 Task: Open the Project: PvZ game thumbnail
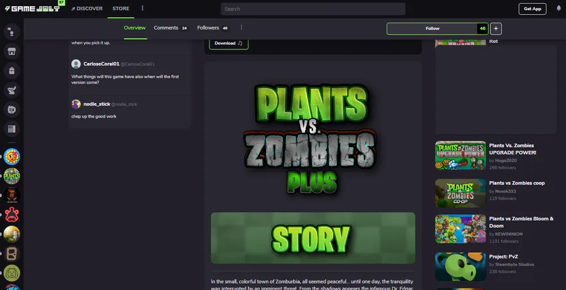click(460, 267)
